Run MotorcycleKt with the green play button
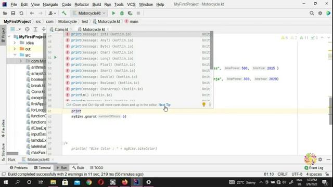This screenshot has height=187, width=333. tap(113, 13)
